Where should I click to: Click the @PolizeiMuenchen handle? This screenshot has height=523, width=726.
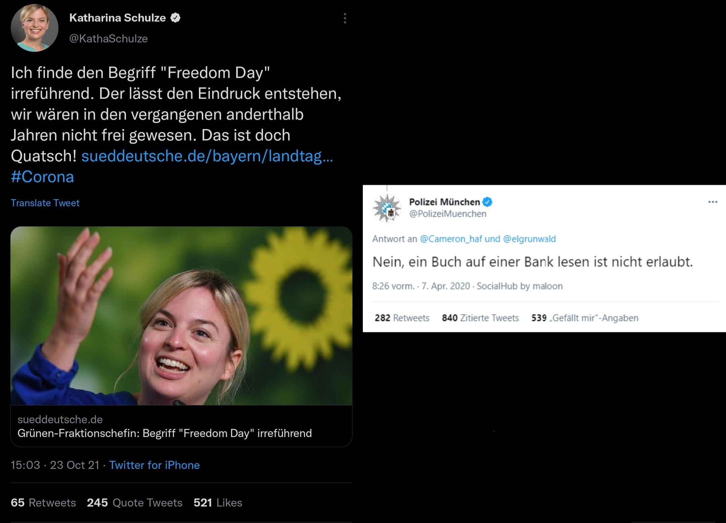point(447,214)
